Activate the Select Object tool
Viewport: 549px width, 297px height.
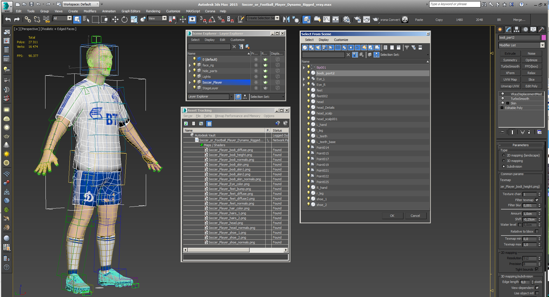[77, 19]
